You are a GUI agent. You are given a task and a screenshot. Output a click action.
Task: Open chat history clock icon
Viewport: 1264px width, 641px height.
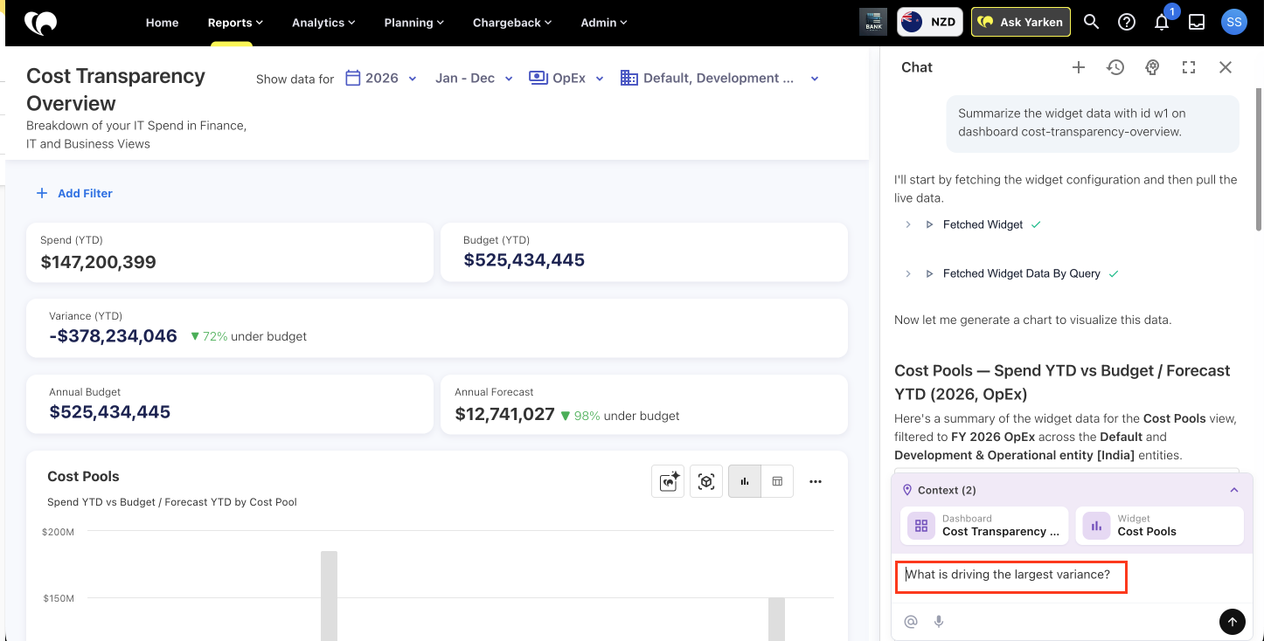tap(1115, 67)
